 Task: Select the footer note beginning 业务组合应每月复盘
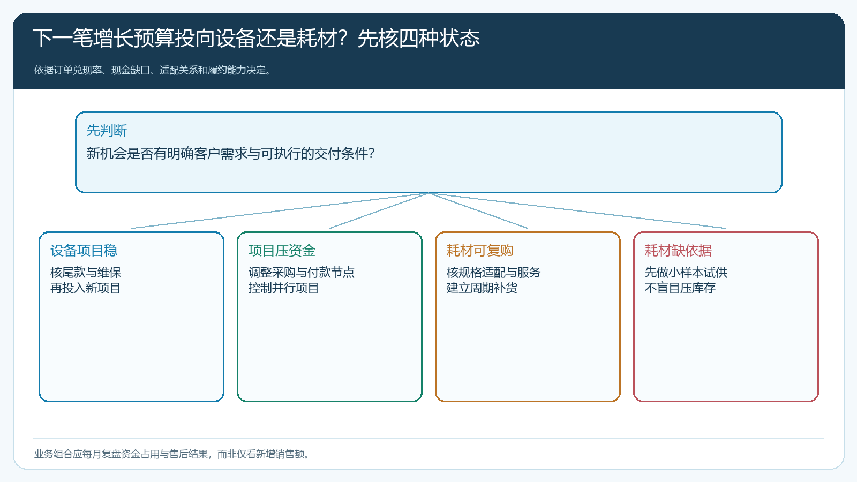(172, 454)
